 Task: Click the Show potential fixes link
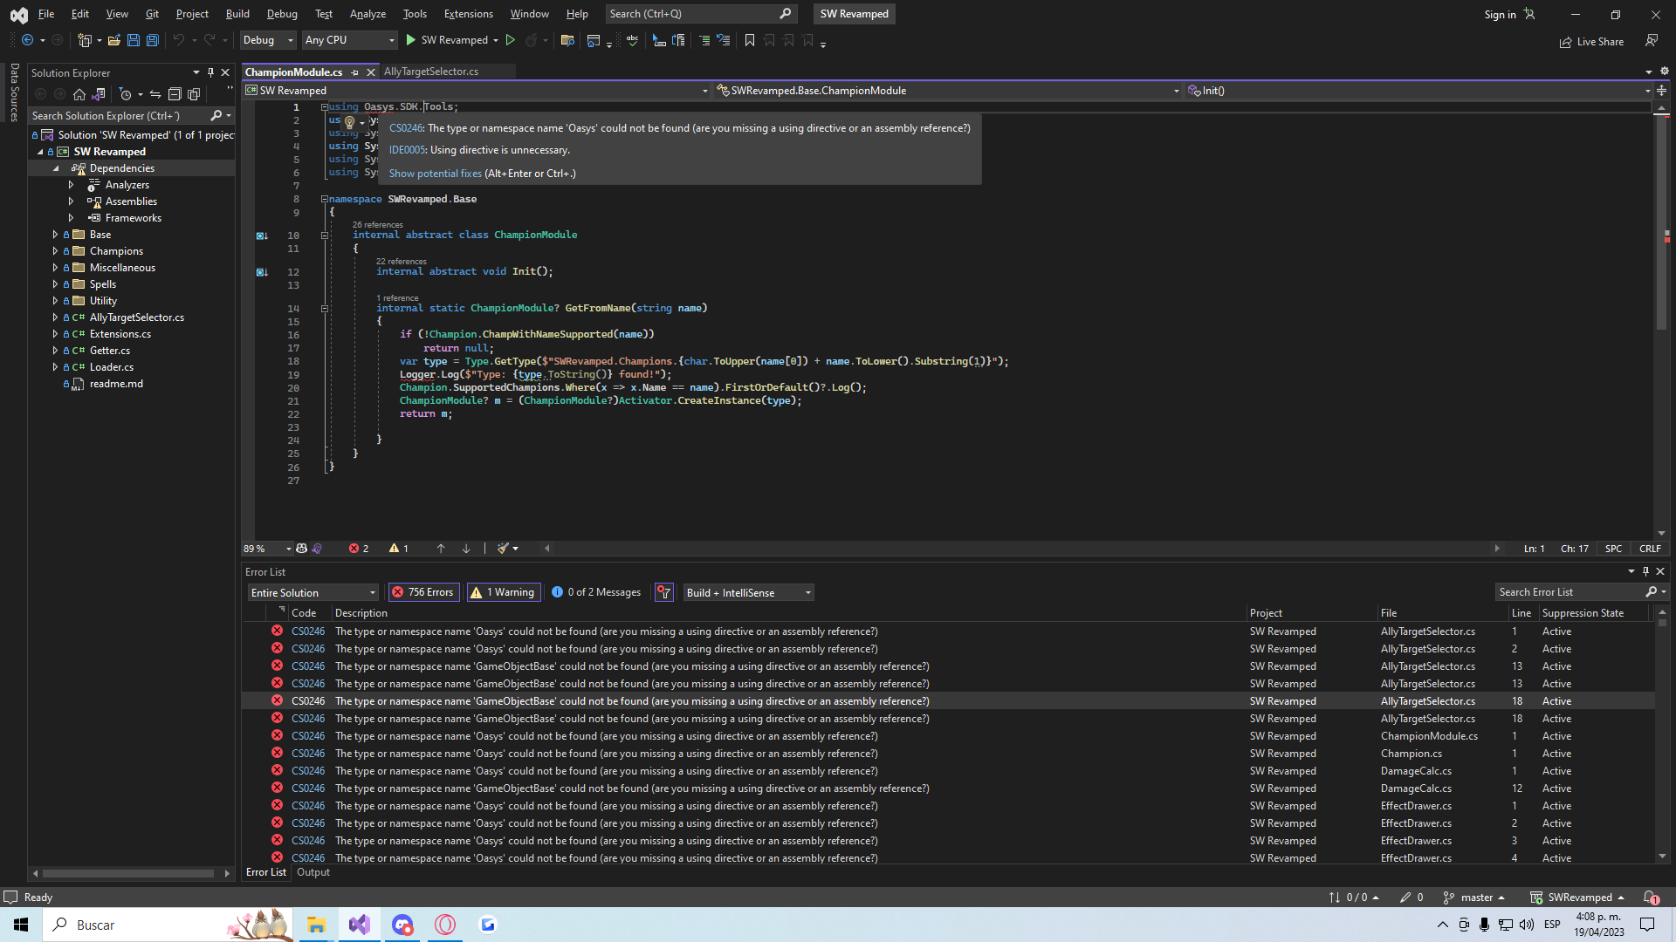point(435,174)
